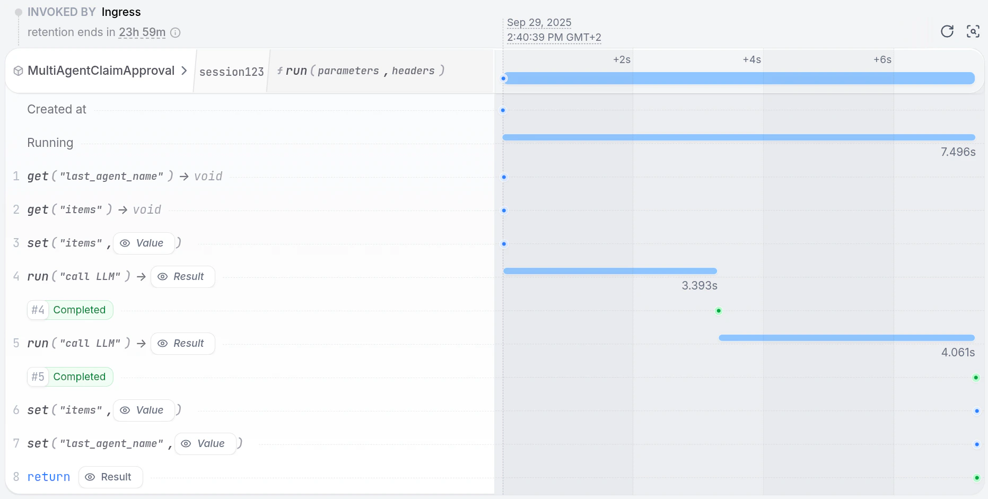Image resolution: width=988 pixels, height=499 pixels.
Task: Click the Created at row label
Action: (x=57, y=109)
